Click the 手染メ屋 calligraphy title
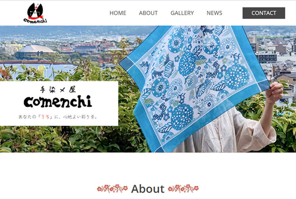Screen dimensions: 296x199 [58, 90]
